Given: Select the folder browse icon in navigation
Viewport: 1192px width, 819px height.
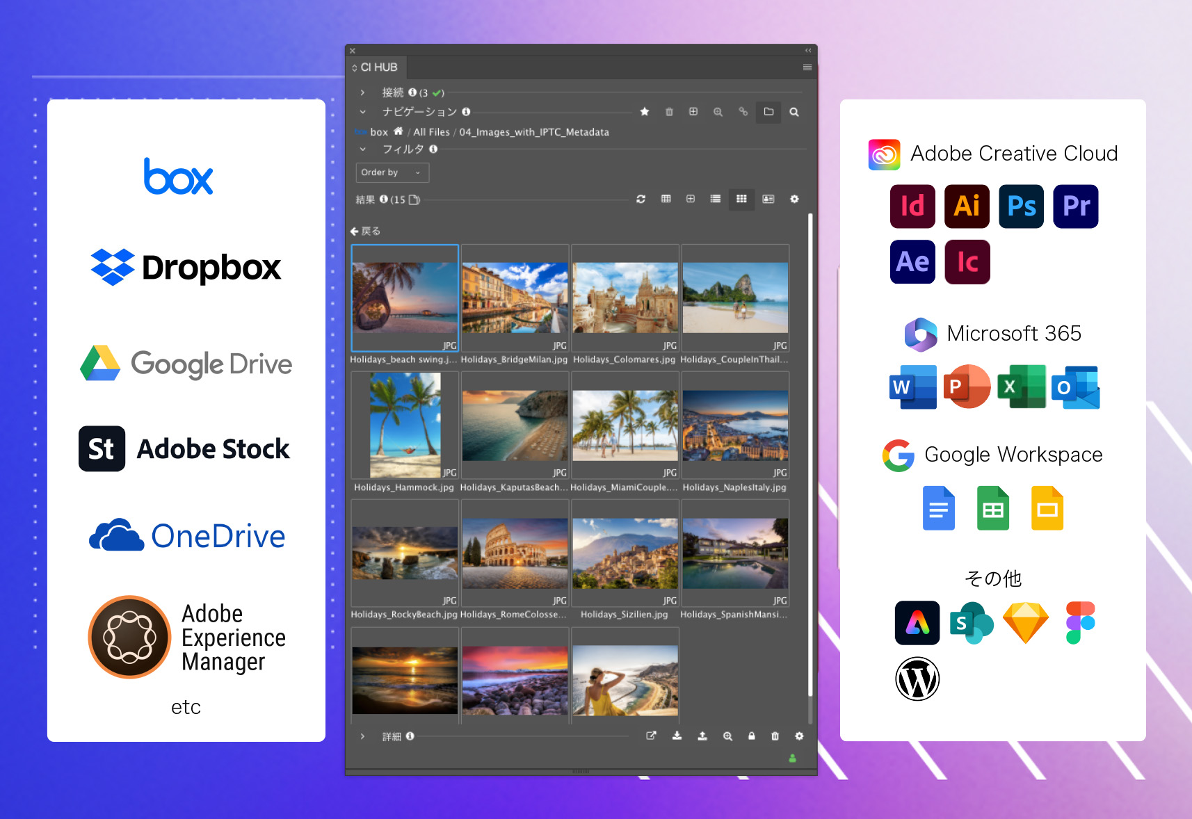Looking at the screenshot, I should tap(768, 111).
